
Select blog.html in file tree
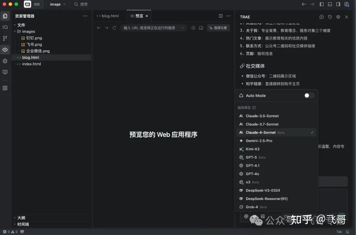(x=52, y=58)
